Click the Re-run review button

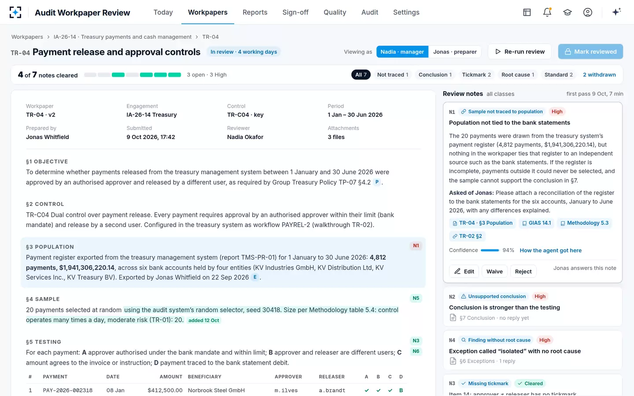coord(520,52)
